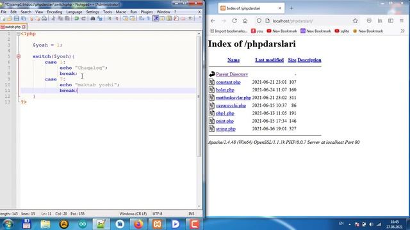Screen dimensions: 410x230
Task: Redo with the gray arrow icon
Action: click(x=83, y=19)
